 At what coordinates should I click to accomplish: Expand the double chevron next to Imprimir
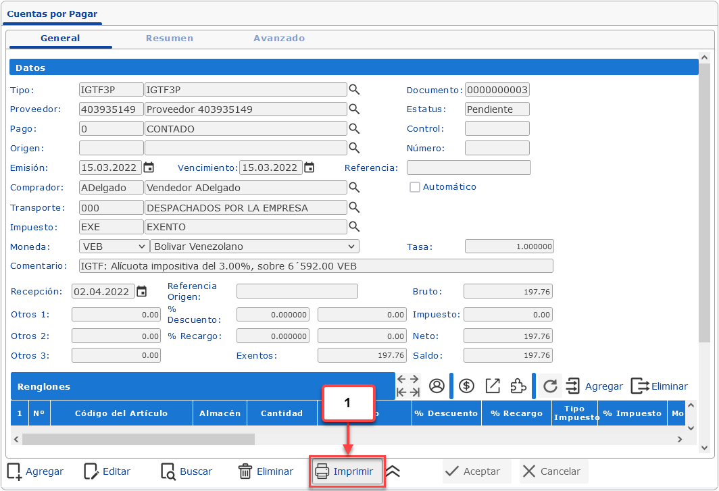pyautogui.click(x=393, y=471)
